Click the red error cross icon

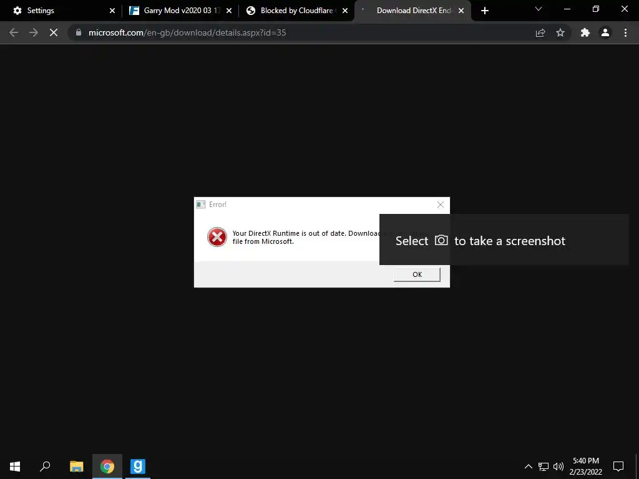click(217, 237)
